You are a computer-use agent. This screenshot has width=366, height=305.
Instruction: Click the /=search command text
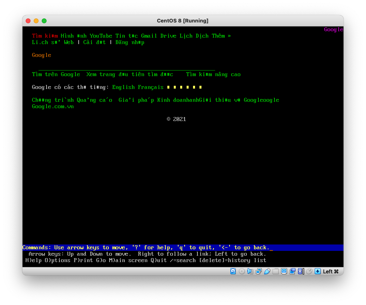(183, 261)
